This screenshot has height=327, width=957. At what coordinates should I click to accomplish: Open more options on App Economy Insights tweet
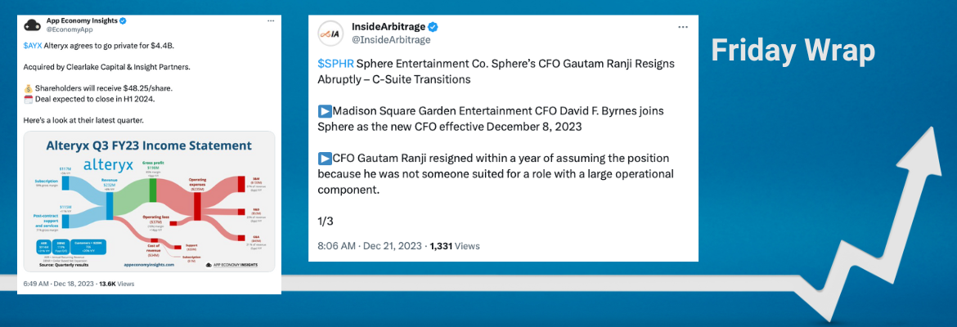(x=272, y=19)
